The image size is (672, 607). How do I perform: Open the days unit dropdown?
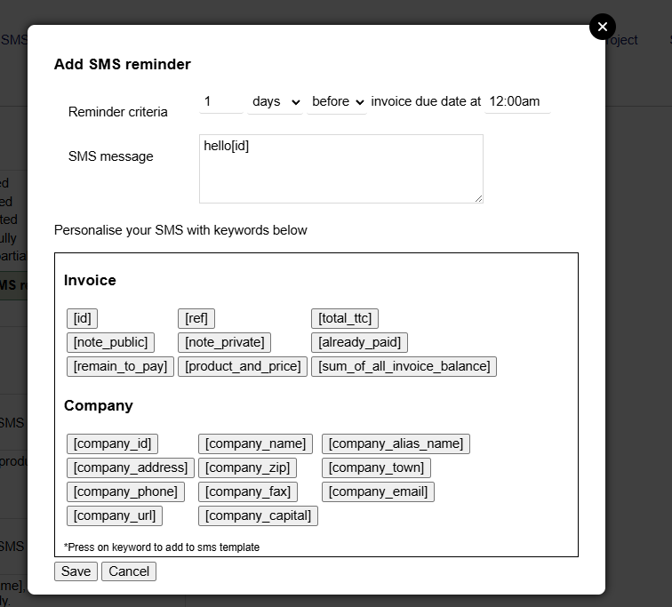(x=276, y=102)
